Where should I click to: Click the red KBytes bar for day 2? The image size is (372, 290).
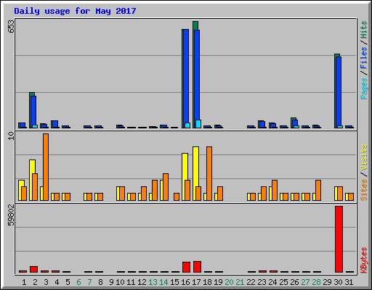point(33,270)
